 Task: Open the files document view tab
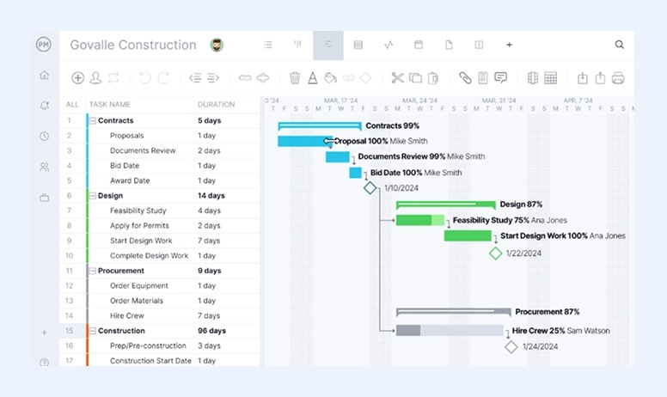[x=449, y=45]
